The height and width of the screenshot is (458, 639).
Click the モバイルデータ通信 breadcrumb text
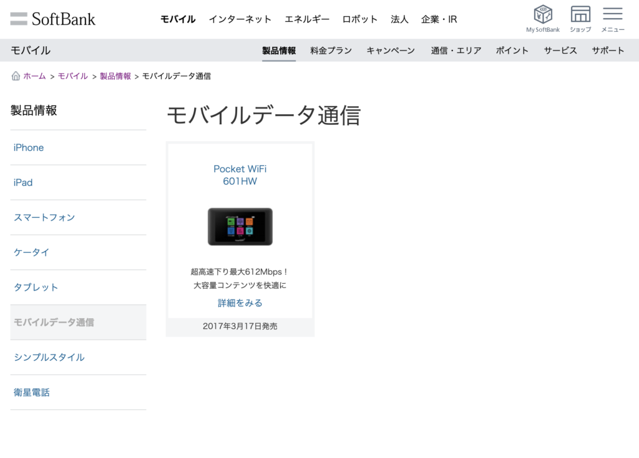coord(177,76)
